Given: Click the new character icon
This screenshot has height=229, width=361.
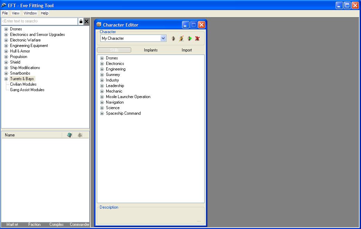Looking at the screenshot, I should (173, 38).
